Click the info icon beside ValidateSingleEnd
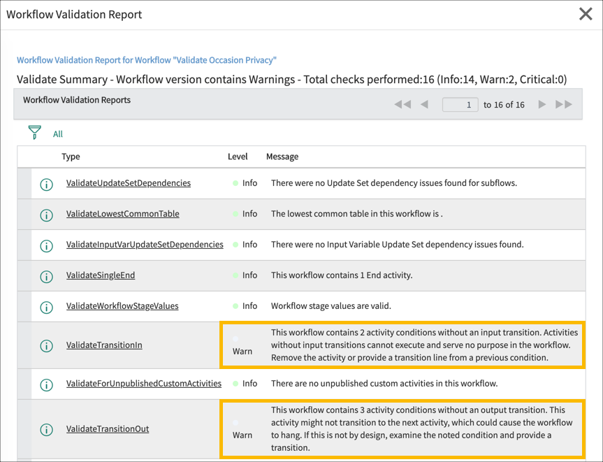The height and width of the screenshot is (462, 603). click(x=46, y=276)
